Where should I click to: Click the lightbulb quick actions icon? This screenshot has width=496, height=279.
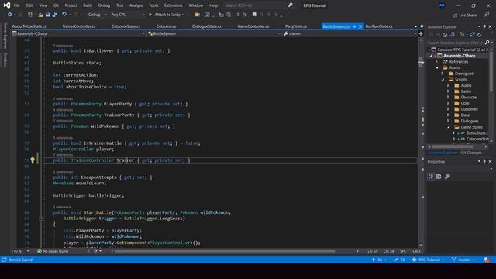point(33,160)
